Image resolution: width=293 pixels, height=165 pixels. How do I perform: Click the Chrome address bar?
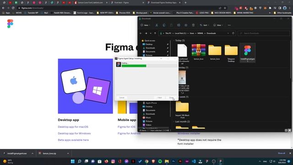point(119,8)
